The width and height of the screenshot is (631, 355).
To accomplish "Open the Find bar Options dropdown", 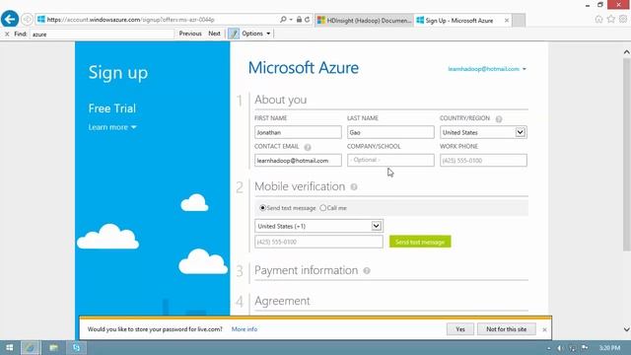I will click(256, 34).
